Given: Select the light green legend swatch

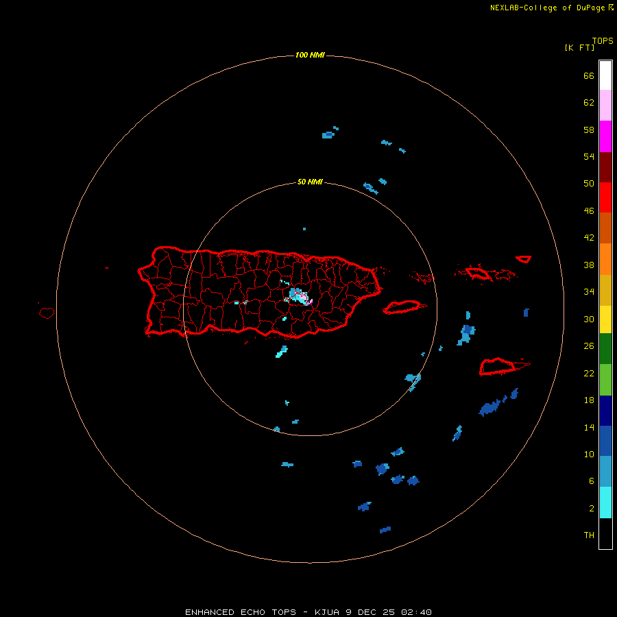Looking at the screenshot, I should pyautogui.click(x=605, y=380).
